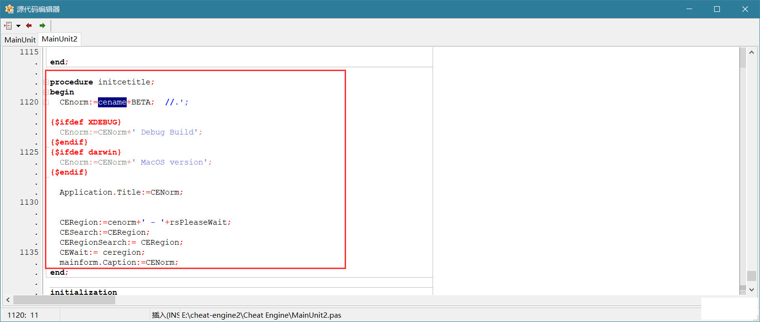
Task: Click the red back navigation arrow
Action: [29, 26]
